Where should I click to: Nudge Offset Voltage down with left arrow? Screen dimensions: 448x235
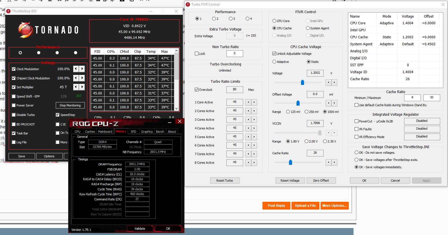click(329, 103)
